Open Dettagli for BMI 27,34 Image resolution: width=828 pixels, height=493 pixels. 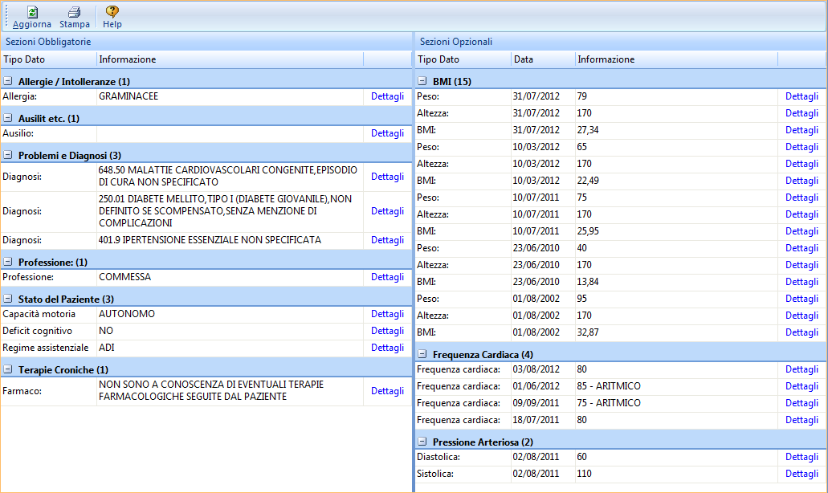pos(801,130)
